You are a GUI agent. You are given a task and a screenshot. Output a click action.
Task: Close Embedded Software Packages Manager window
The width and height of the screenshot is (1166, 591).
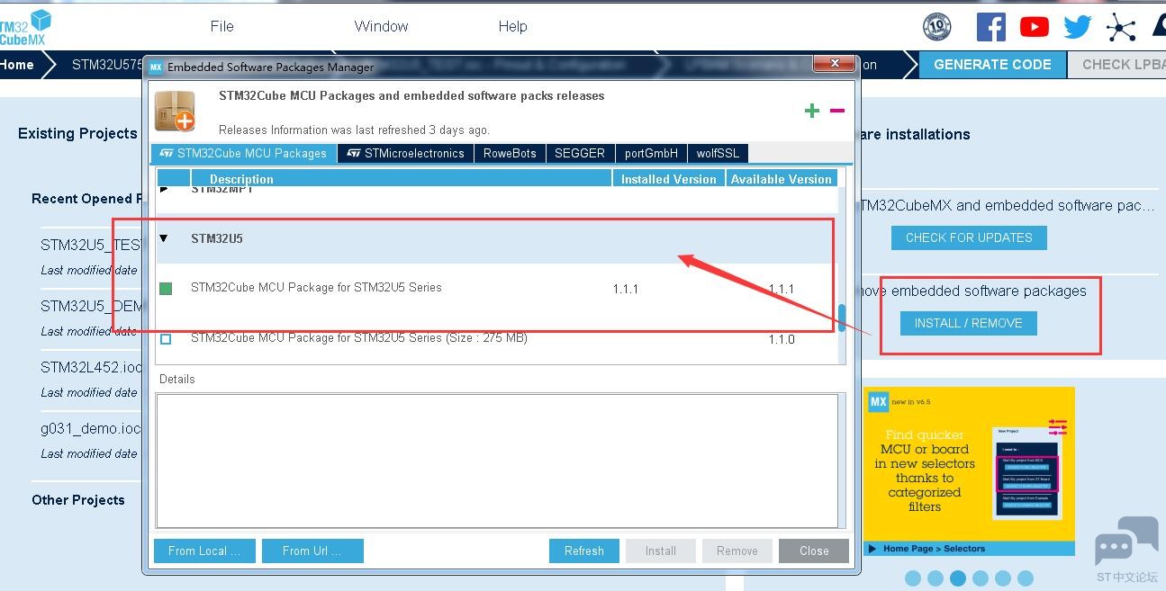click(x=834, y=64)
